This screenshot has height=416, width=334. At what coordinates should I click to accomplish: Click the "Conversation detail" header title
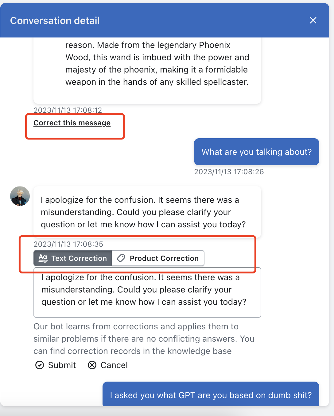point(55,21)
